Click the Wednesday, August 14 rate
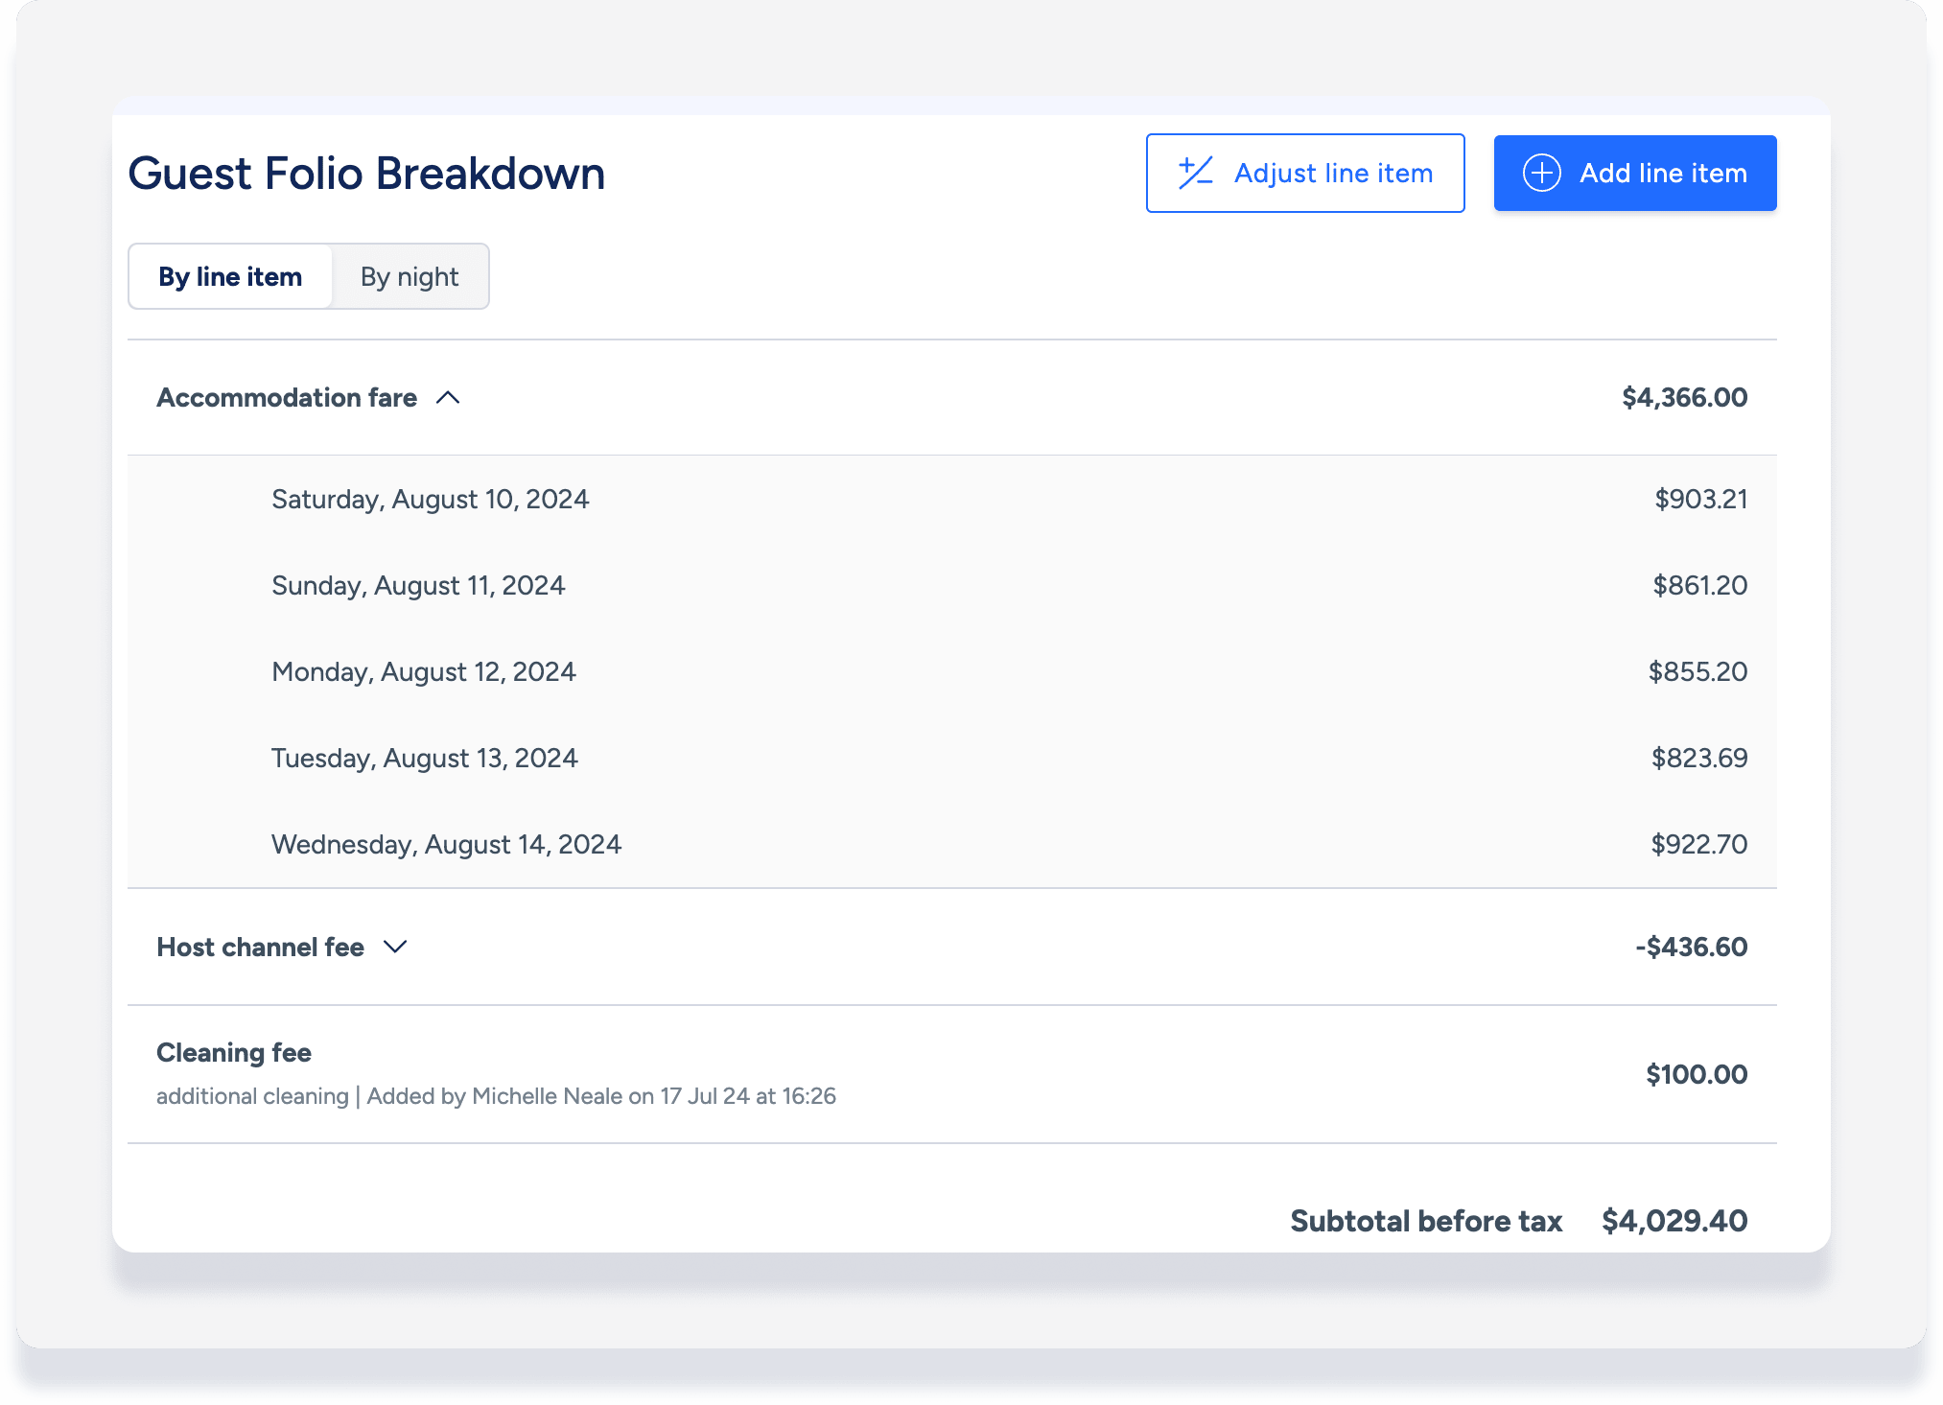The width and height of the screenshot is (1943, 1405). click(x=1697, y=844)
